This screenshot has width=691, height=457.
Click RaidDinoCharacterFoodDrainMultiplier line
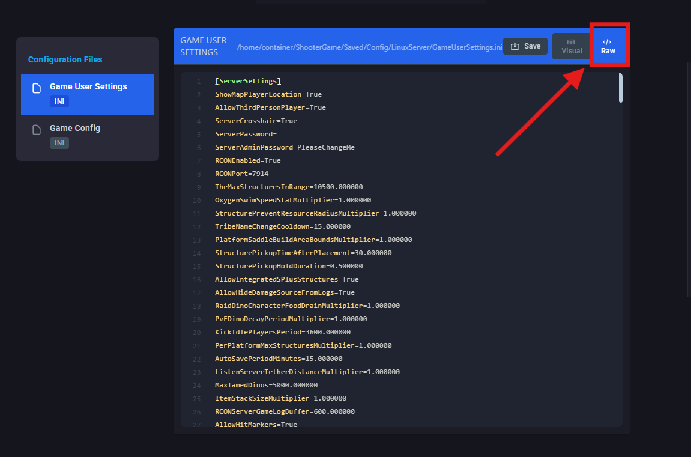click(307, 306)
